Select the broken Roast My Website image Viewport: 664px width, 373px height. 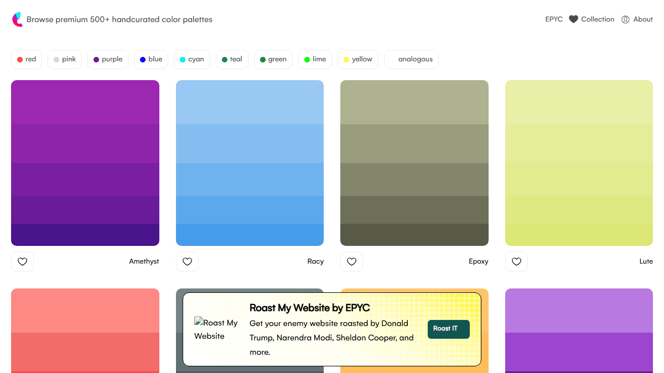coord(217,329)
